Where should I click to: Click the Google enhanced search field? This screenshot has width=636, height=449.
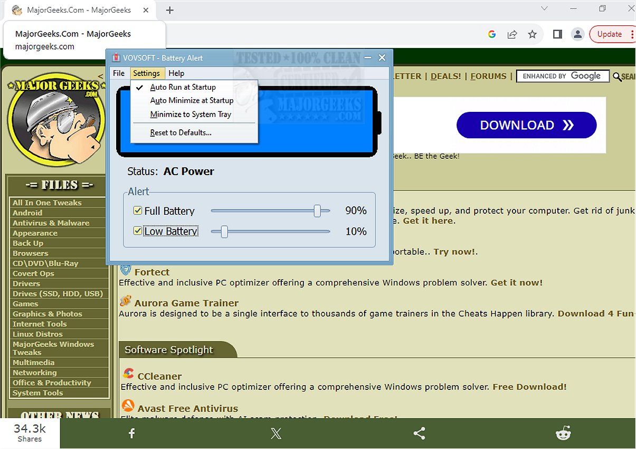(x=563, y=76)
